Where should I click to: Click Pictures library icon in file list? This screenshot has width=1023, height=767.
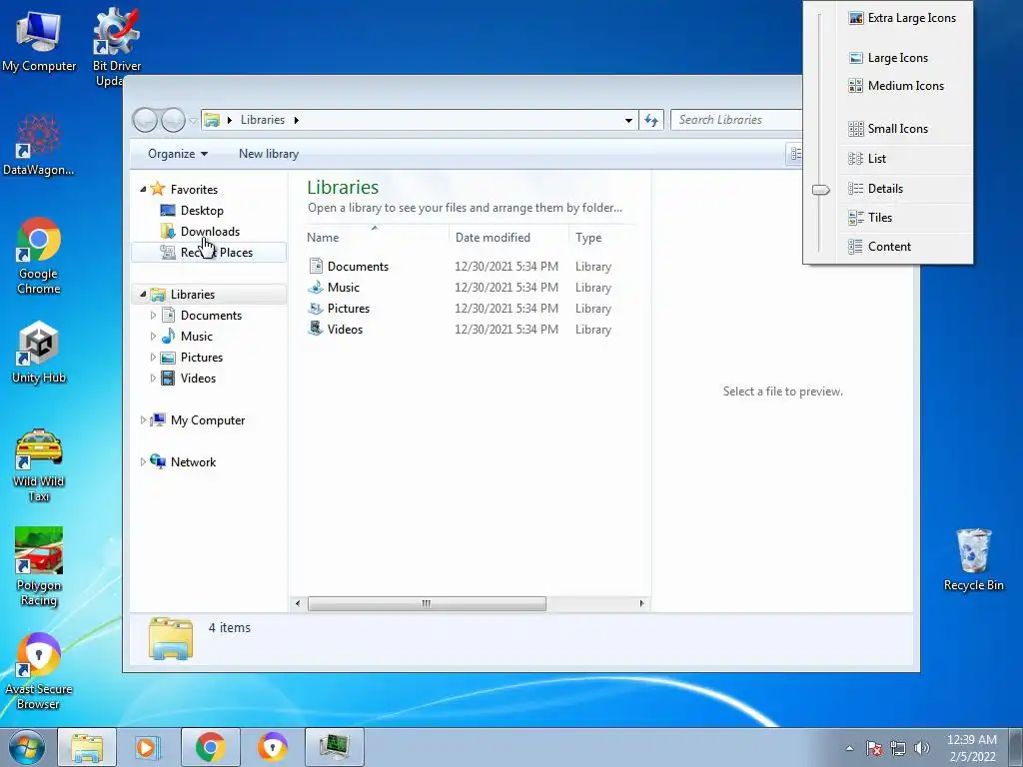coord(316,308)
